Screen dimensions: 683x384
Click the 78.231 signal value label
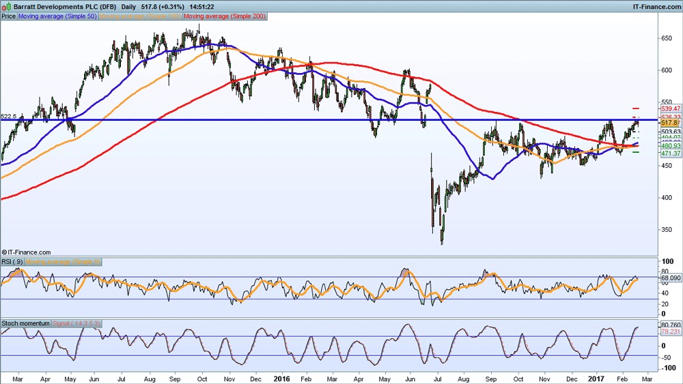671,331
